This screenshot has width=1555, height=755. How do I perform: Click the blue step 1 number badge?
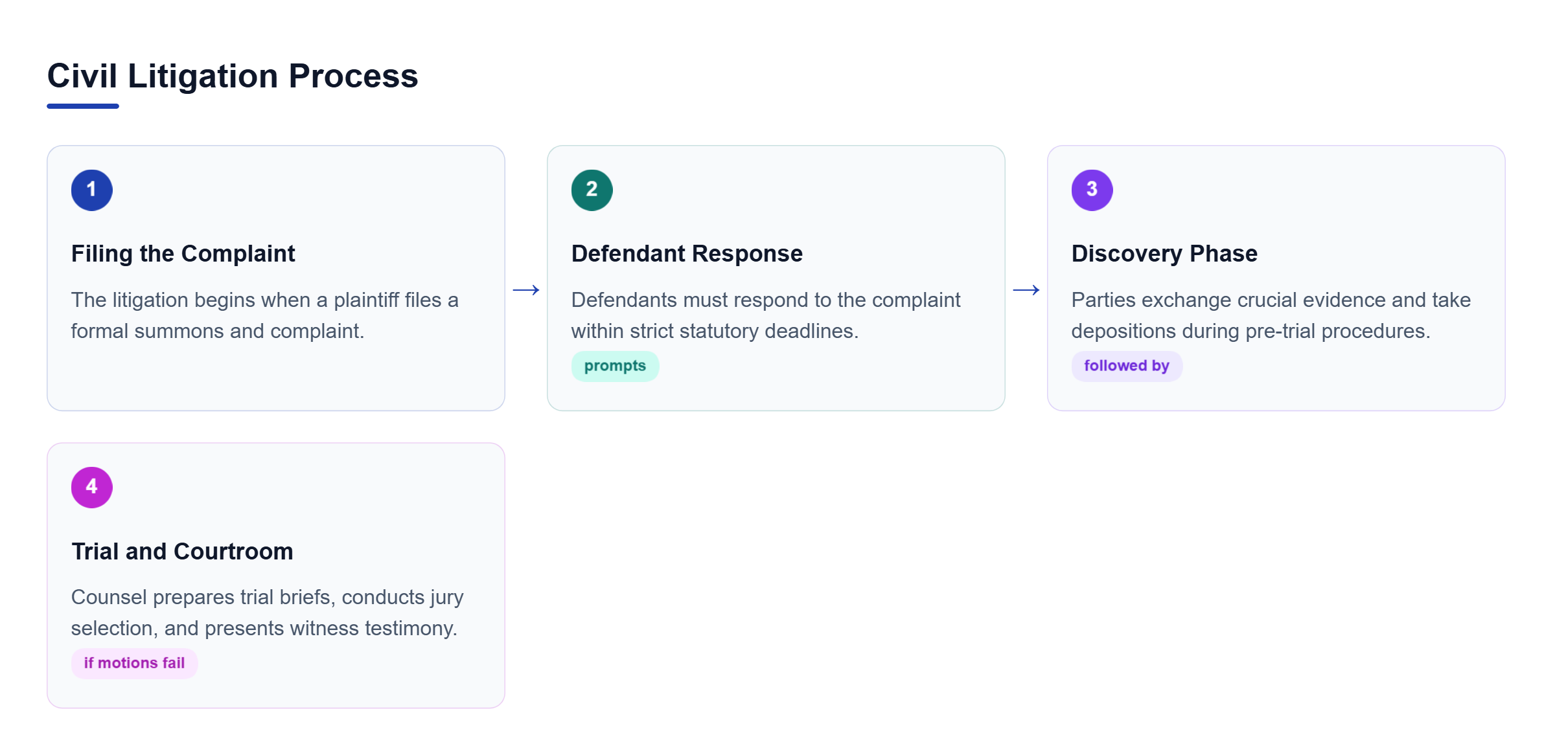point(91,190)
